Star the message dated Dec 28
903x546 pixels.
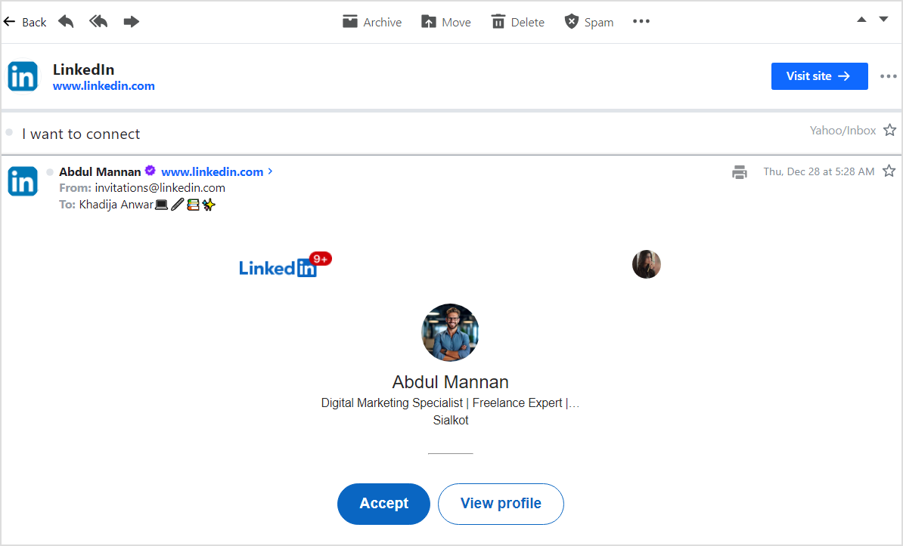tap(889, 171)
